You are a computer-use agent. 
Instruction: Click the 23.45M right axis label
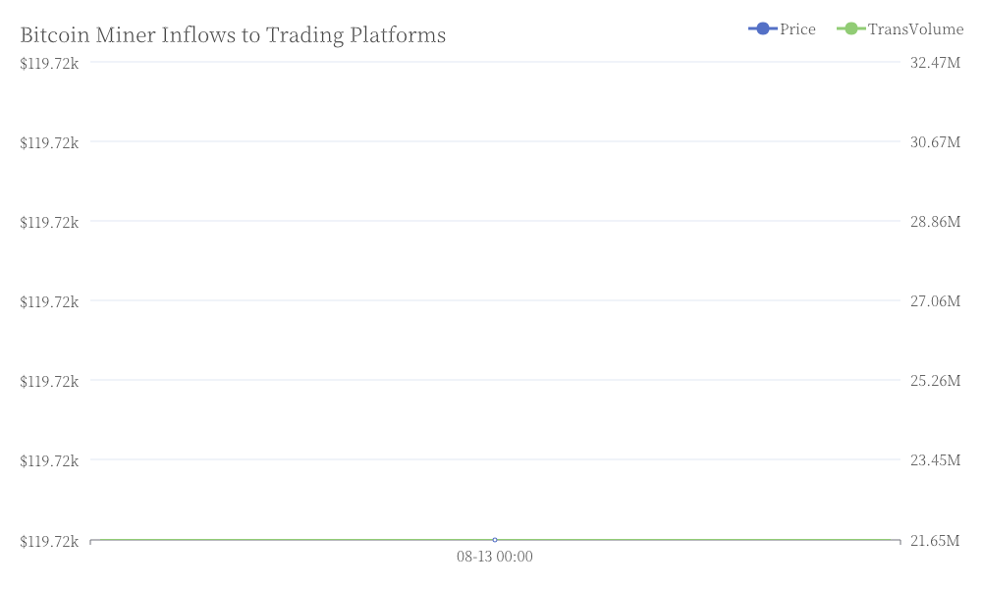[x=935, y=460]
